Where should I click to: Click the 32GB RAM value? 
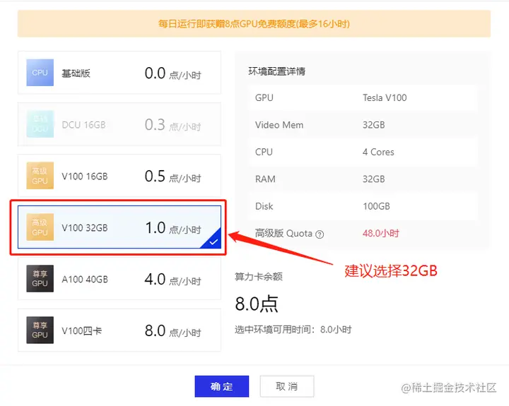coord(374,179)
